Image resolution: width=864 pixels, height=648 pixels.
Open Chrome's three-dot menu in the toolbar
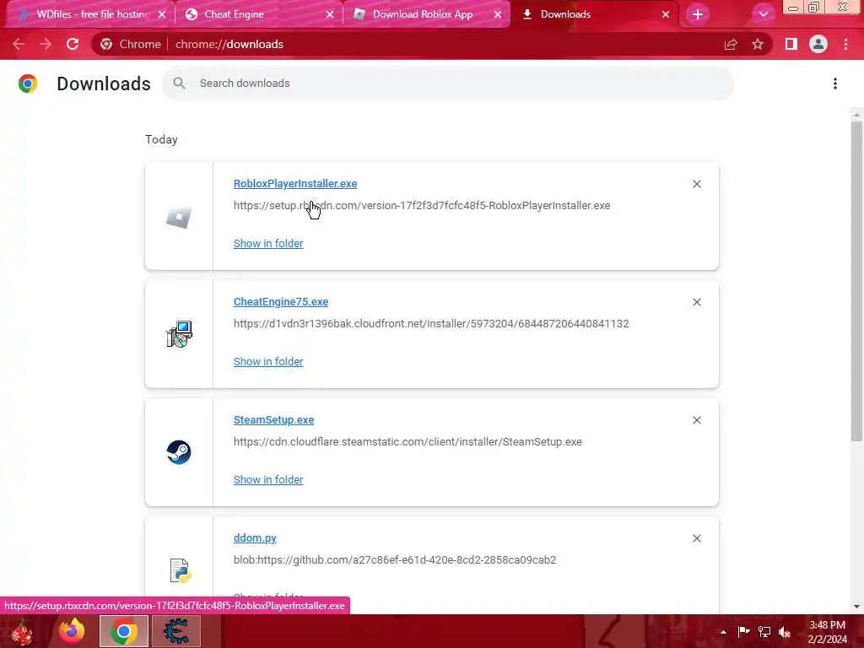(845, 44)
